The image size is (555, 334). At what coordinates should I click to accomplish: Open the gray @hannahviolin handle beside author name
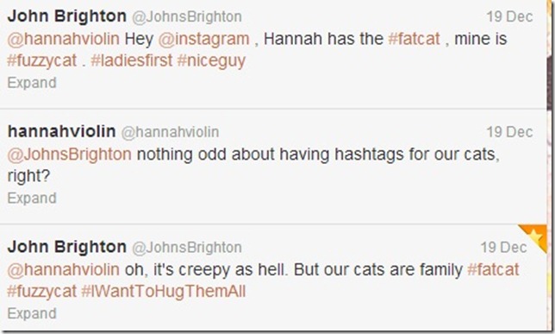(171, 132)
